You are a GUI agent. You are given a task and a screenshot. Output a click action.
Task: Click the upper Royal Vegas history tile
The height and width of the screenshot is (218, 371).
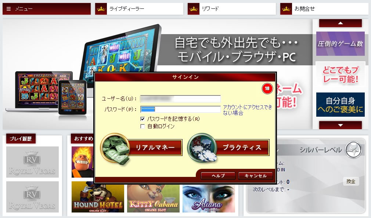pos(32,162)
